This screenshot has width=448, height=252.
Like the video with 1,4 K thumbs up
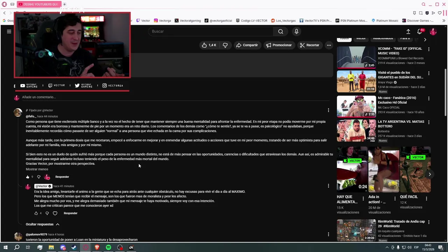pyautogui.click(x=209, y=45)
